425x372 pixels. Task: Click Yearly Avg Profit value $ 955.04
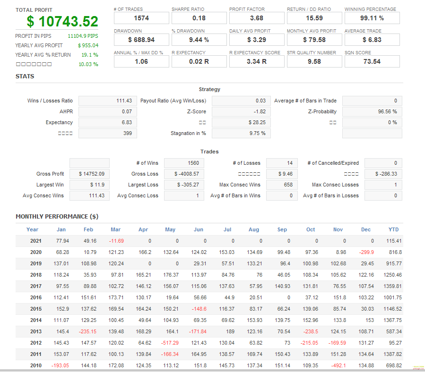[x=88, y=45]
